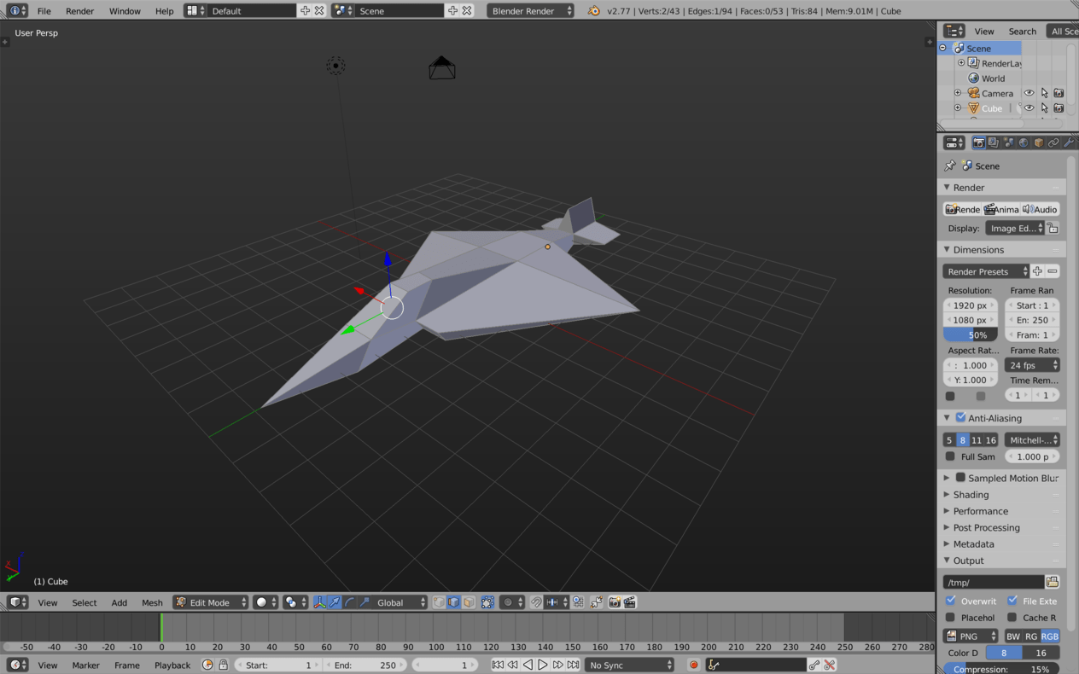Screen dimensions: 1079x674
Task: Open the Edit Mode dropdown
Action: click(x=209, y=602)
